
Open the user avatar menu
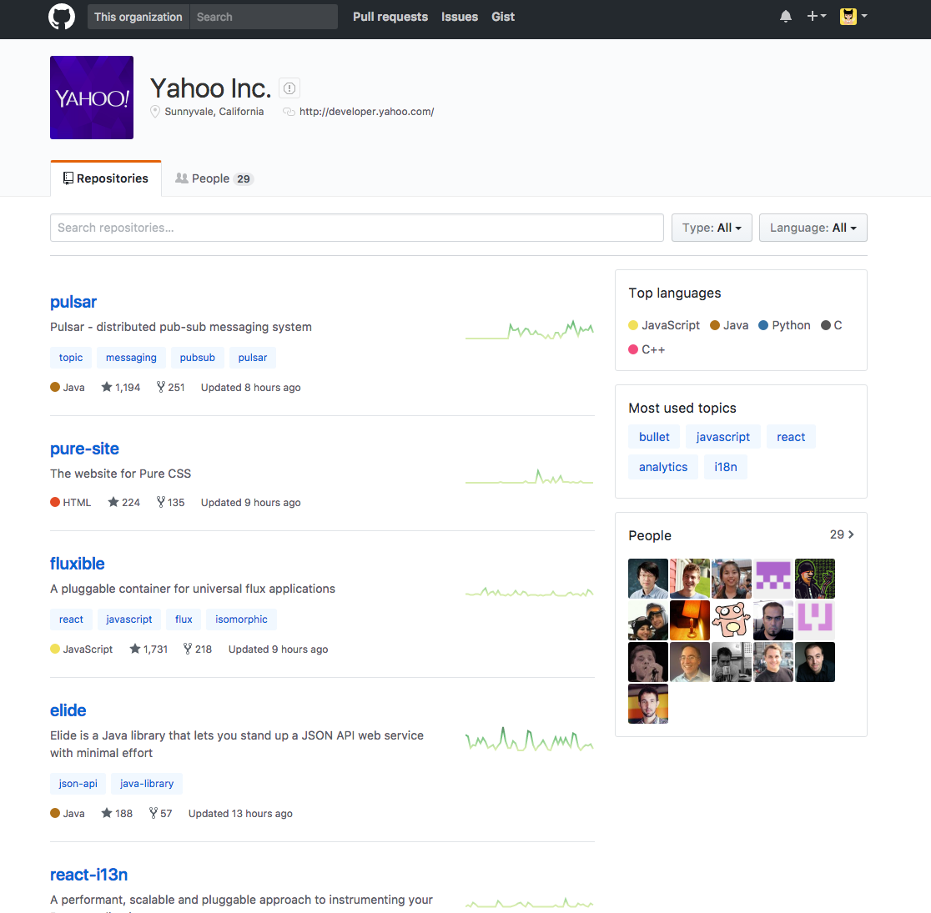[x=853, y=17]
